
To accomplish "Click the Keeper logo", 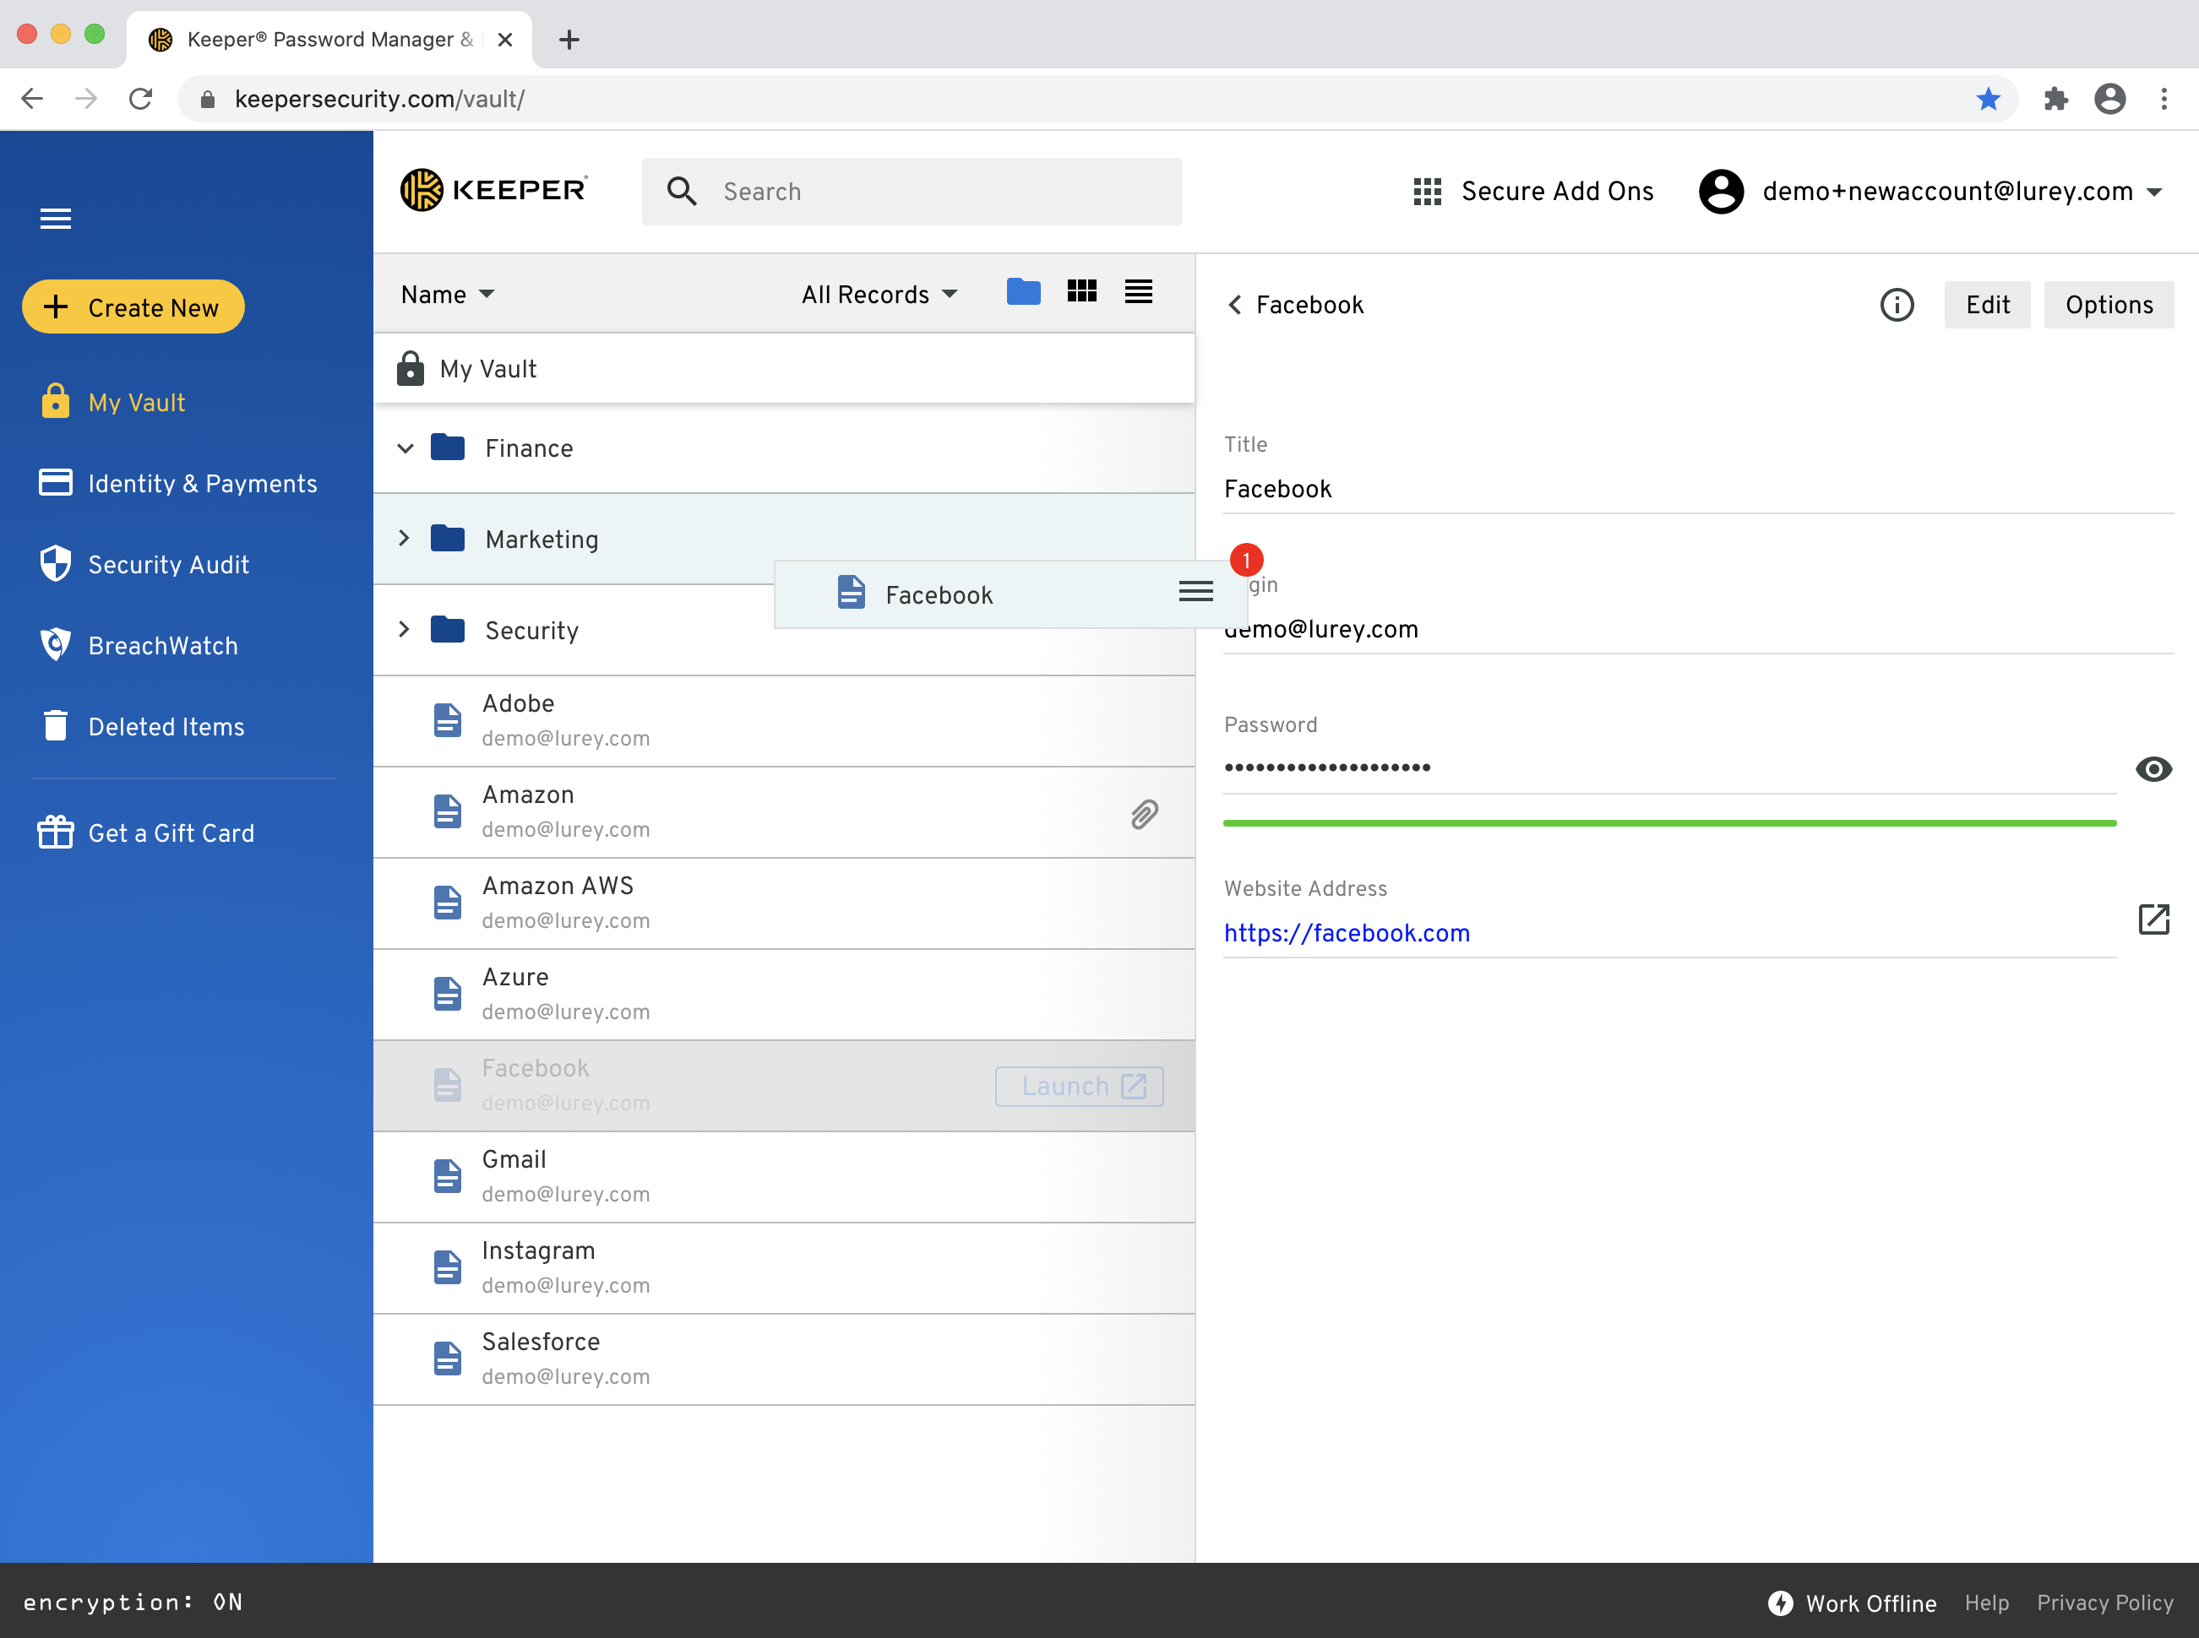I will [x=494, y=189].
